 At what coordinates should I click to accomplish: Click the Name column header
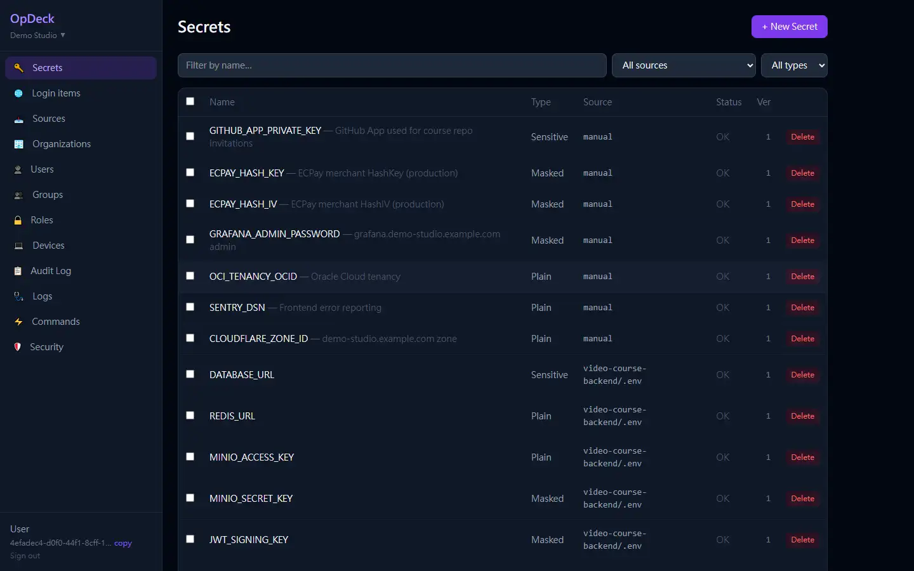click(222, 102)
